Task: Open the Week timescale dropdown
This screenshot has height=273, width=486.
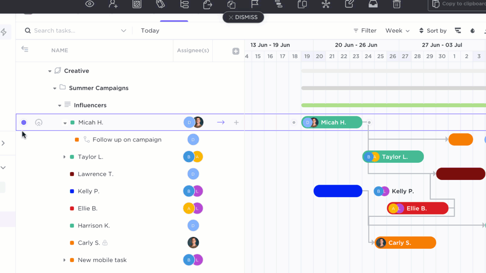Action: point(397,31)
